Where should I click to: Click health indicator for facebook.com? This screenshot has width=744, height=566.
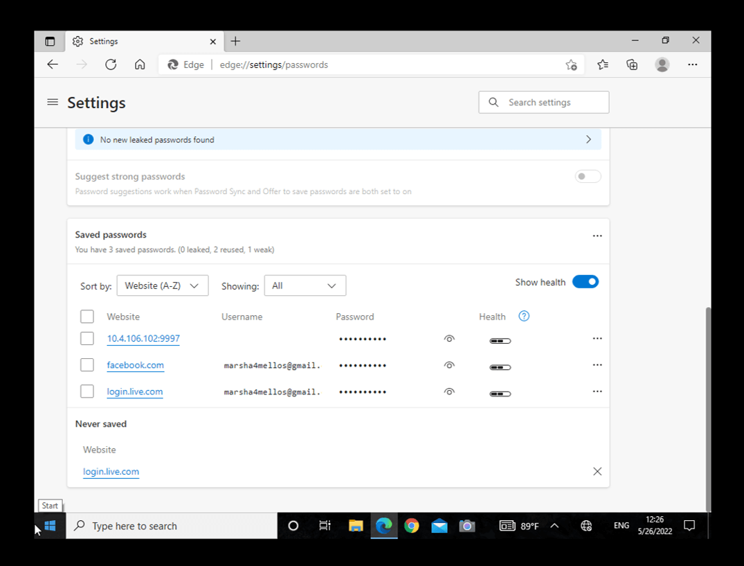[x=500, y=368]
